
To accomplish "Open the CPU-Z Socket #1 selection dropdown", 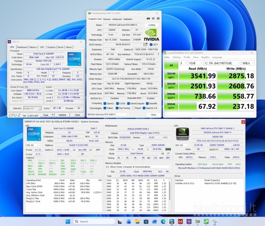I will pos(32,108).
